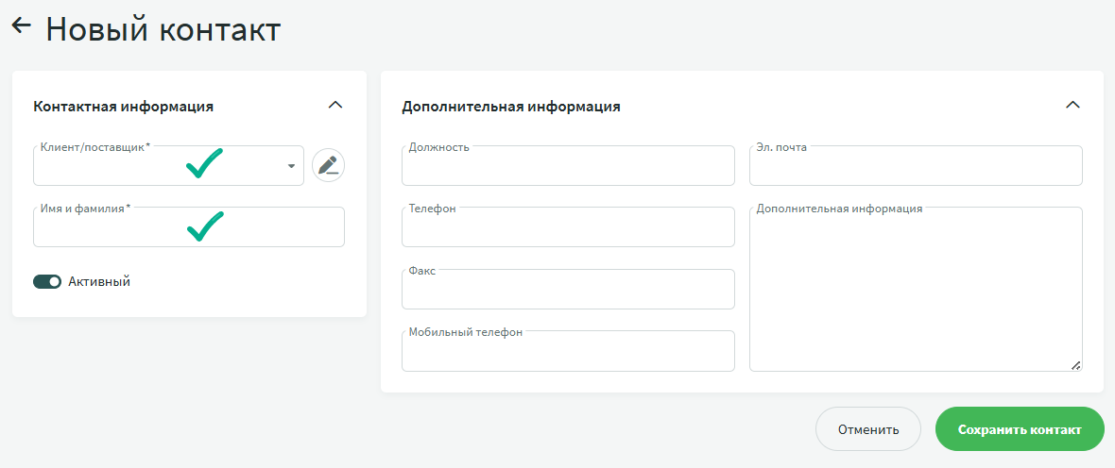The width and height of the screenshot is (1115, 468).
Task: Collapse the 'Контактная информация' section chevron
Action: tap(334, 105)
